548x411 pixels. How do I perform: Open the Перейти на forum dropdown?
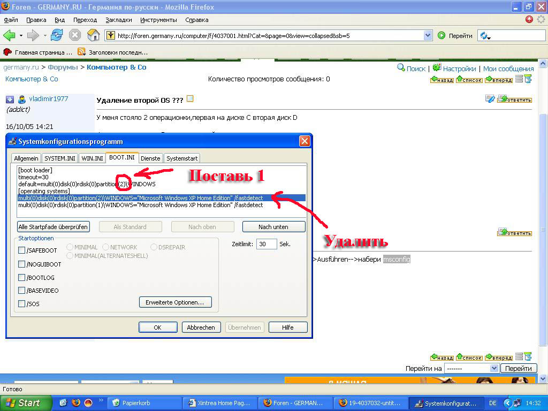click(x=471, y=368)
